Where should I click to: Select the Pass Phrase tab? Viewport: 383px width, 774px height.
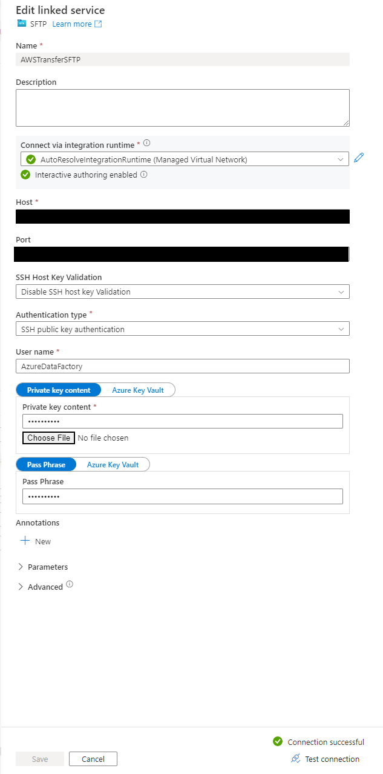coord(46,464)
